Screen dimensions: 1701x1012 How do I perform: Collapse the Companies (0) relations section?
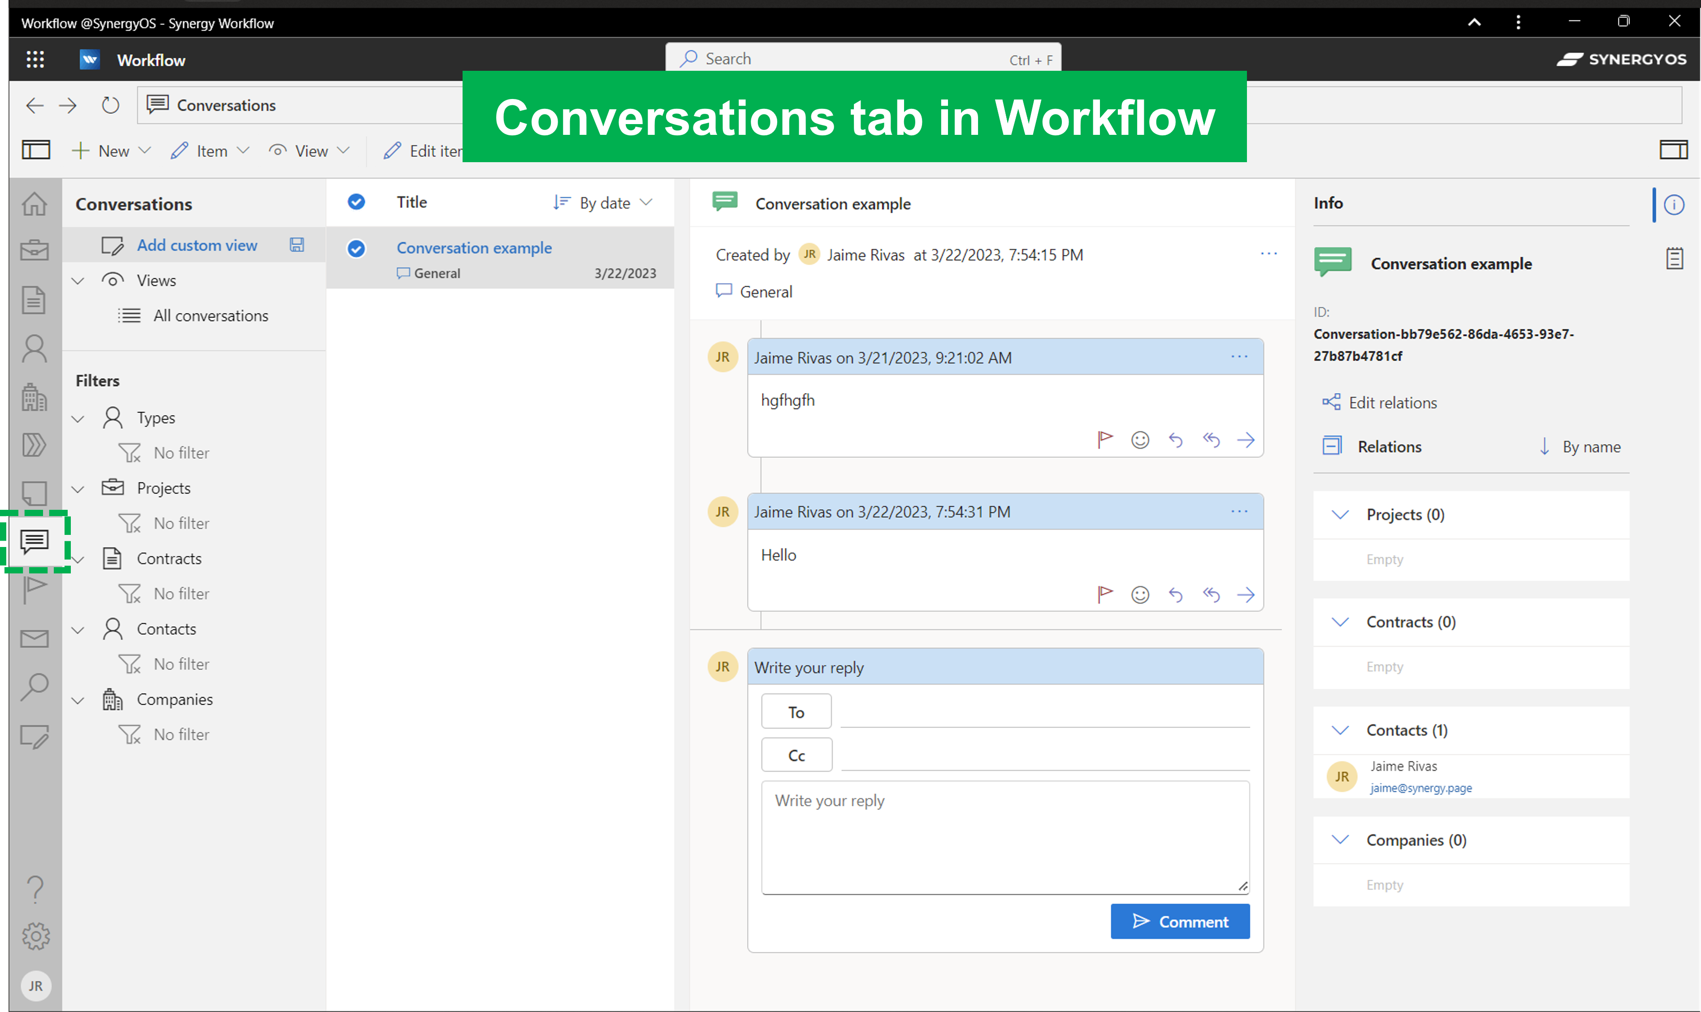[1340, 840]
